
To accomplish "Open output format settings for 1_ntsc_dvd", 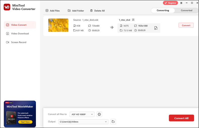I will (x=156, y=28).
